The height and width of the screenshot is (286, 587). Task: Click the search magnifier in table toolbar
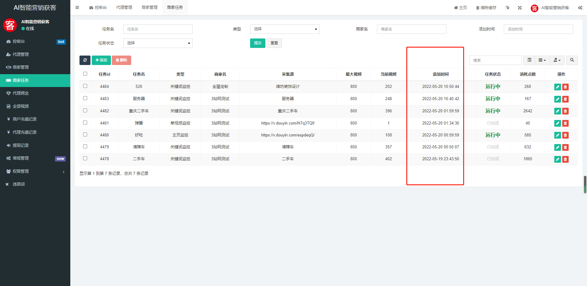click(572, 60)
